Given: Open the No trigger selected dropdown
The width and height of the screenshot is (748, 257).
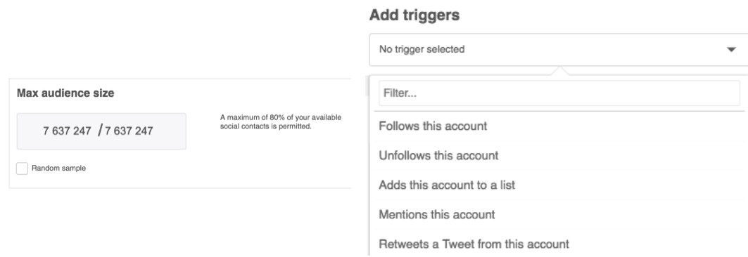Looking at the screenshot, I should click(x=559, y=49).
